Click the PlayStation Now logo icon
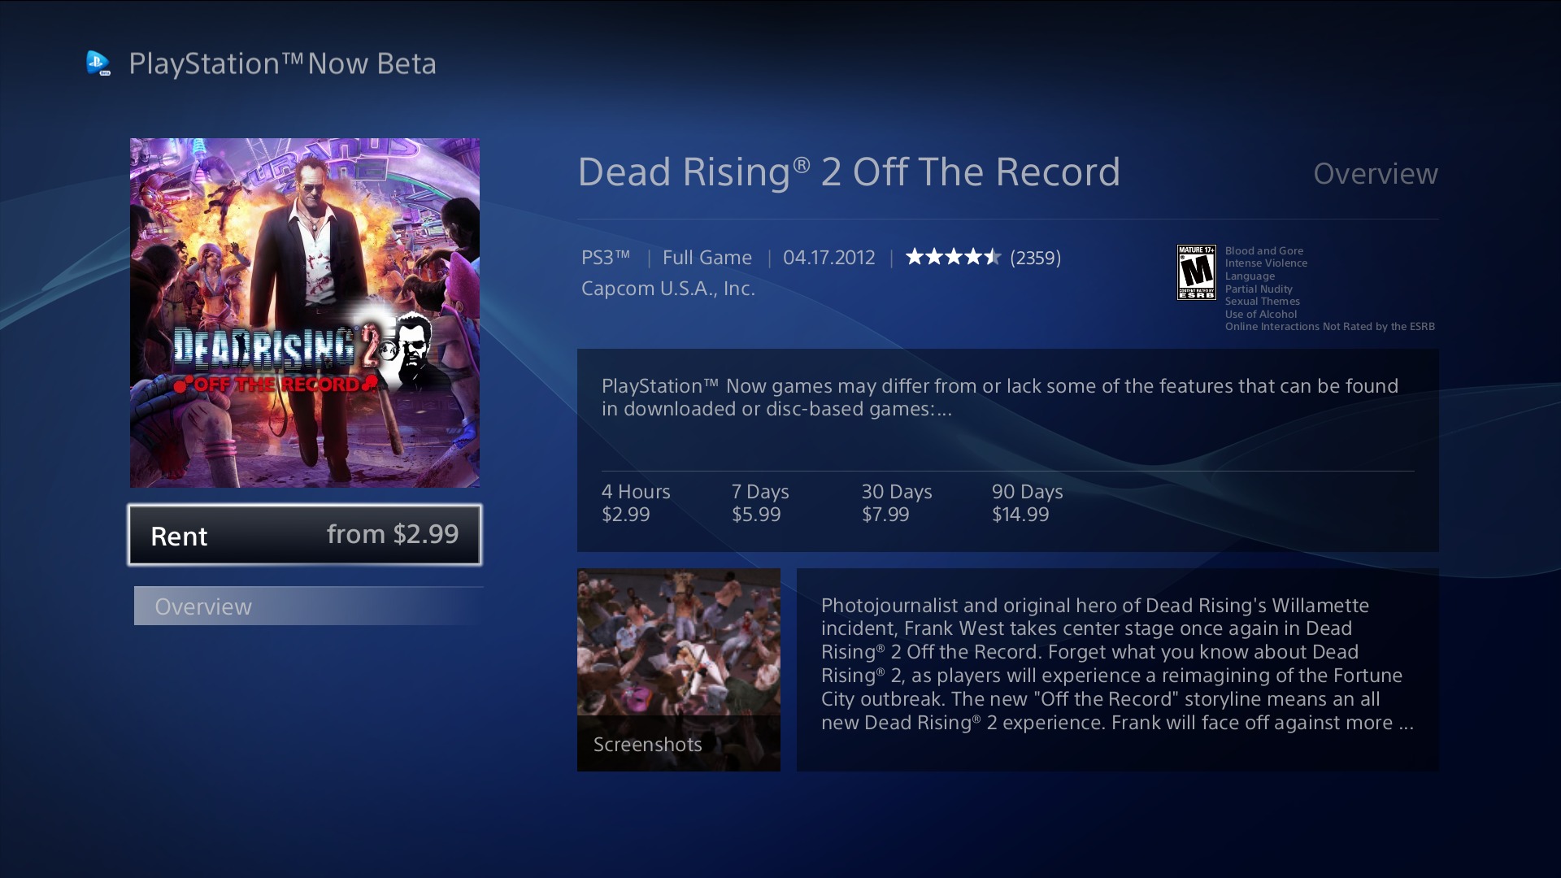The image size is (1561, 878). 98,63
